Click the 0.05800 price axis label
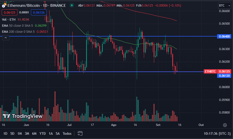This screenshot has height=139, width=233. click(x=224, y=112)
